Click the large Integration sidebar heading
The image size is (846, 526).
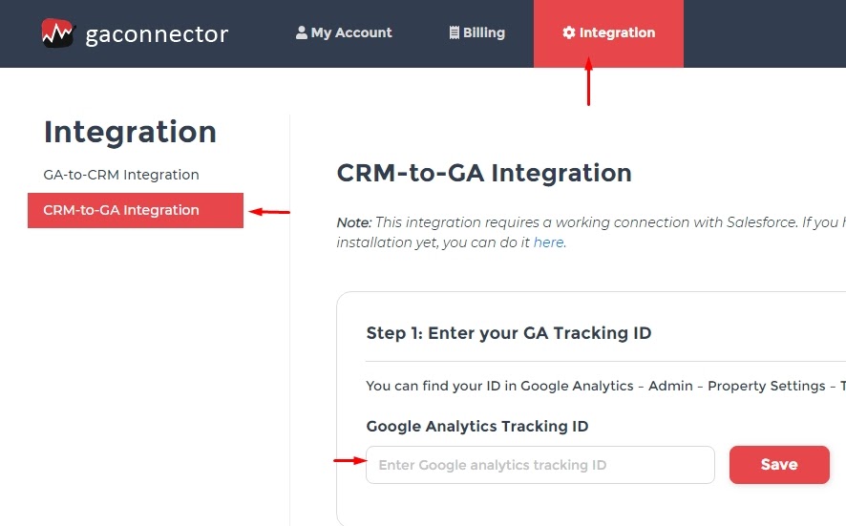130,132
